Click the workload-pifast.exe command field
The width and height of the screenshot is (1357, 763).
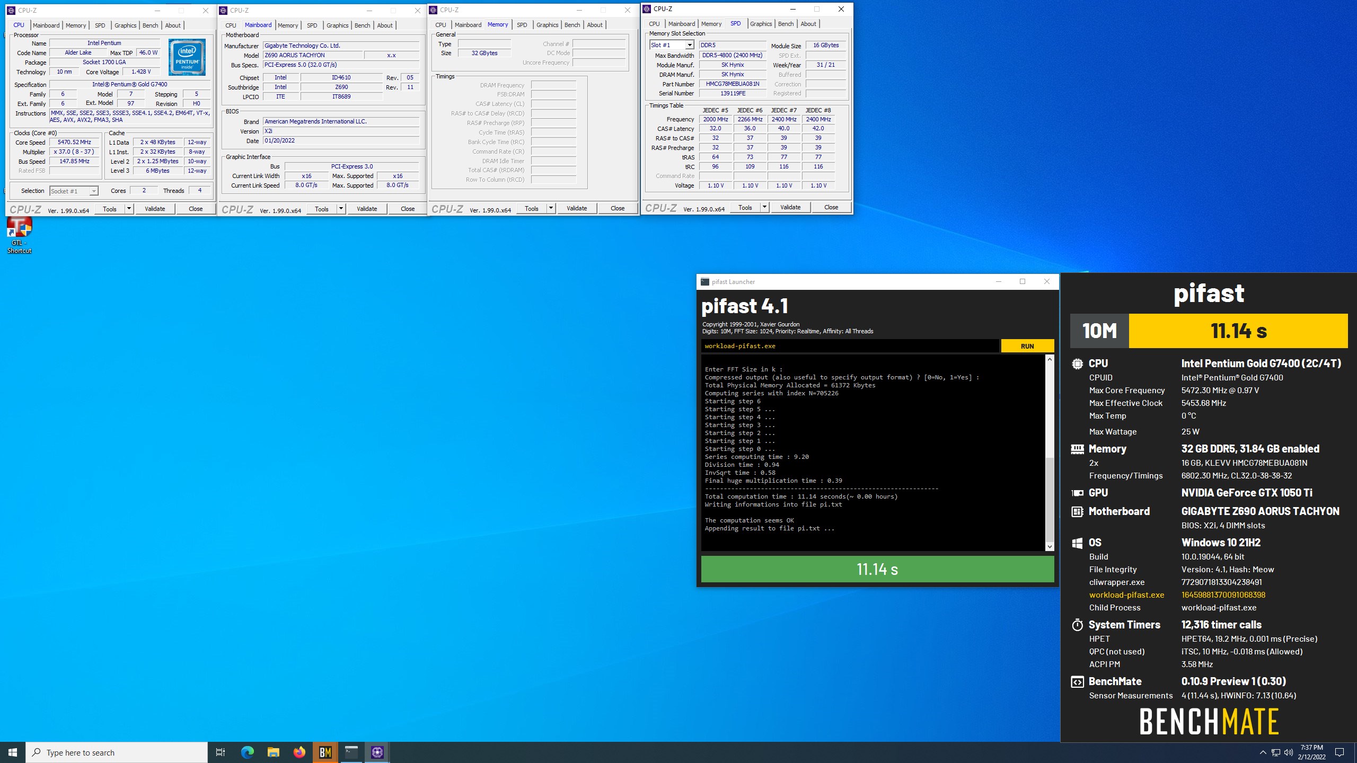tap(850, 346)
